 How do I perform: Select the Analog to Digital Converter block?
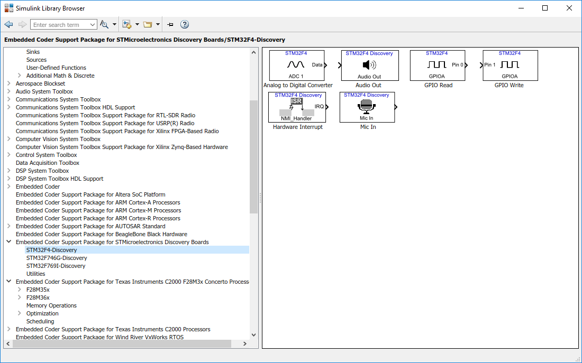tap(296, 66)
